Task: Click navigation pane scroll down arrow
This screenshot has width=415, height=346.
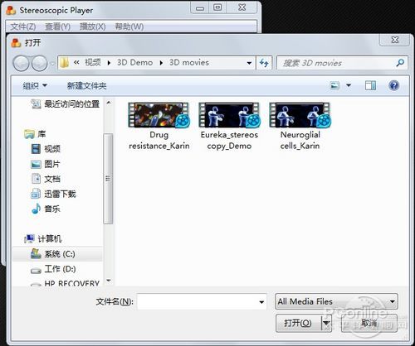Action: tap(109, 281)
